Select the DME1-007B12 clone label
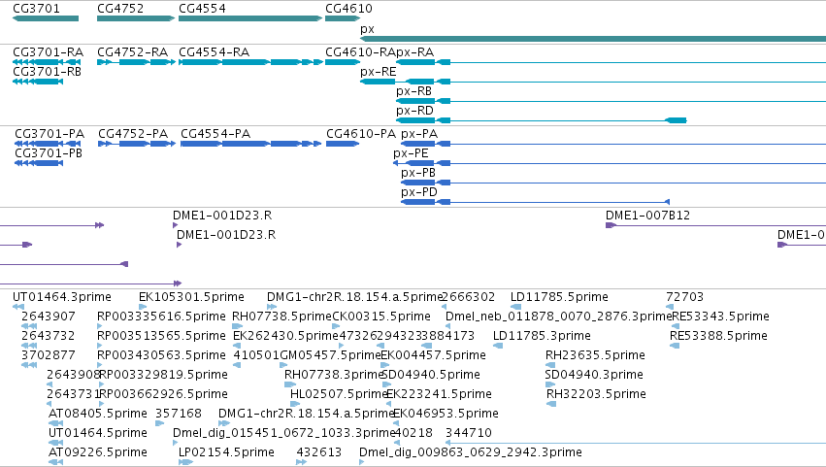 (648, 216)
